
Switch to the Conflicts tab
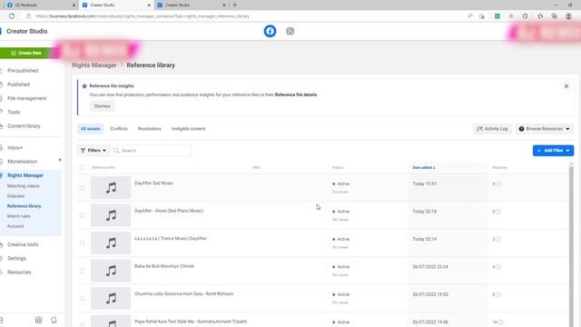click(119, 129)
